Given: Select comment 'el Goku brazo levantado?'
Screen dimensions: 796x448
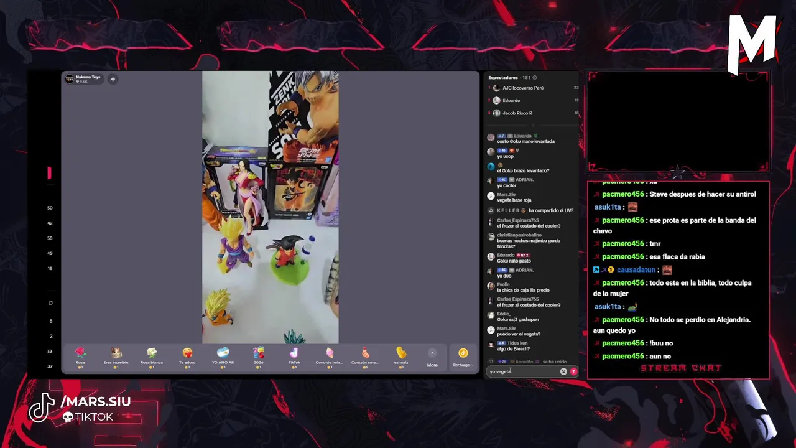Looking at the screenshot, I should [523, 170].
